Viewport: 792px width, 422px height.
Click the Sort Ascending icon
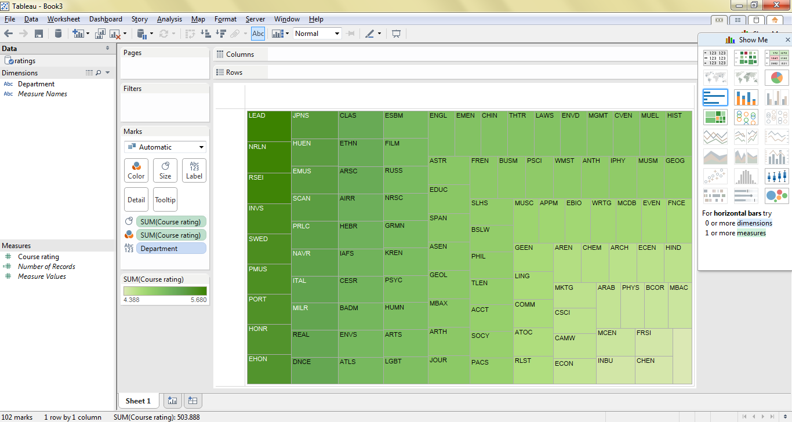[x=206, y=34]
